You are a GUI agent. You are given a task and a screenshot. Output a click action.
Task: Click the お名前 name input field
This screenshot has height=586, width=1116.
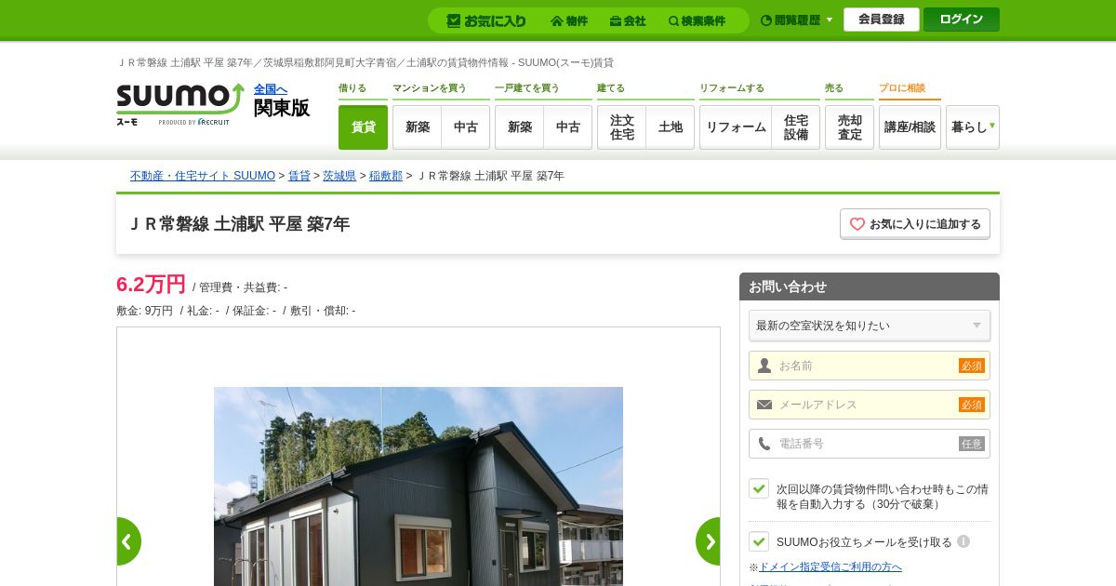coord(870,366)
